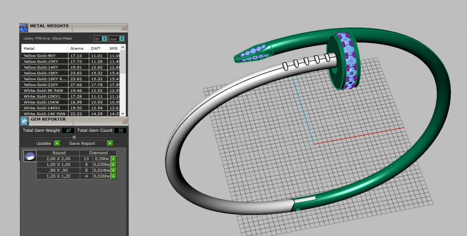Click green arrow on ,90 X ,90 row

113,171
